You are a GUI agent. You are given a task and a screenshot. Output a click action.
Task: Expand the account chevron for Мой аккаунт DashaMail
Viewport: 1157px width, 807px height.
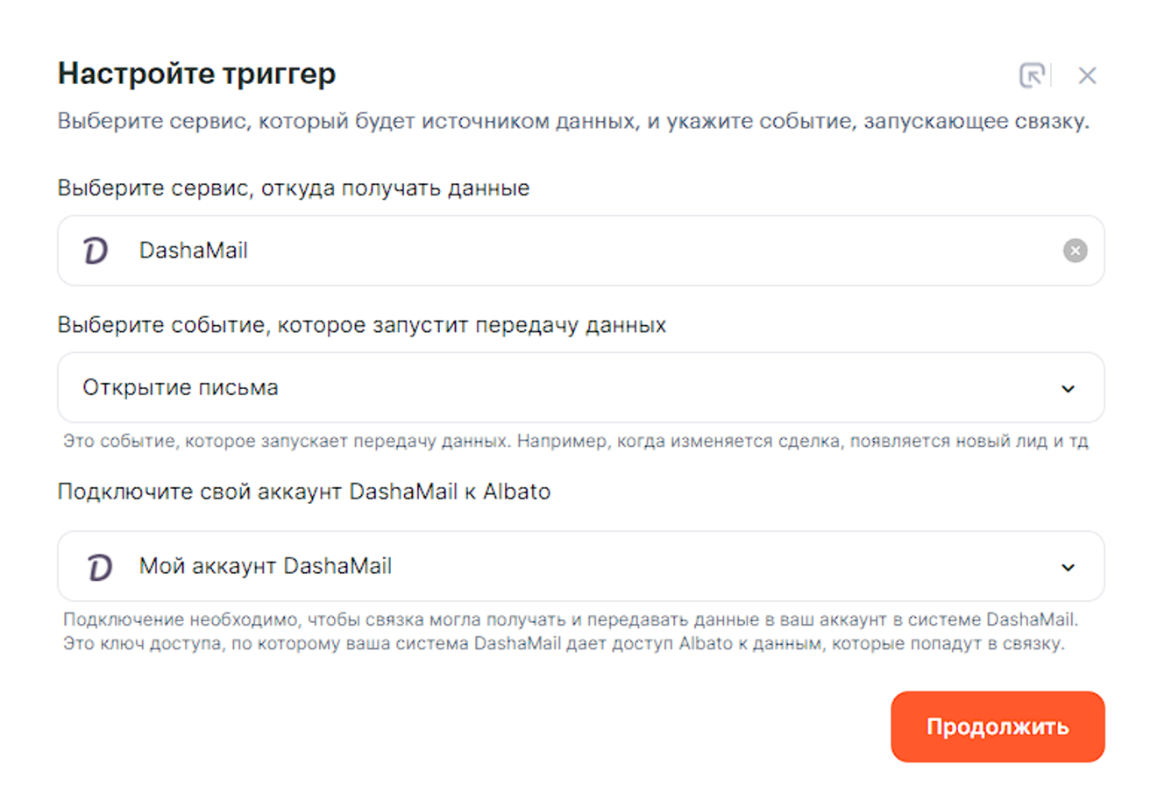tap(1068, 567)
